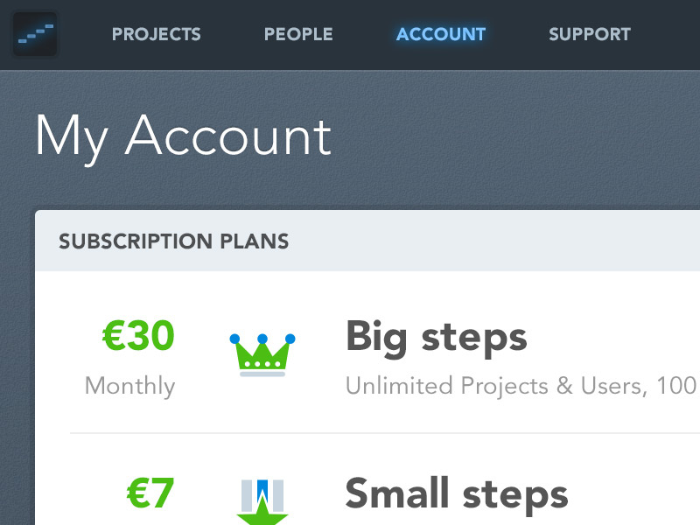This screenshot has height=525, width=700.
Task: Choose the €7 price label
Action: pyautogui.click(x=150, y=493)
